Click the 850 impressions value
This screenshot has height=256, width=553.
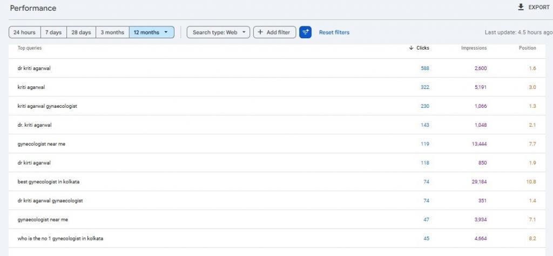click(x=482, y=163)
